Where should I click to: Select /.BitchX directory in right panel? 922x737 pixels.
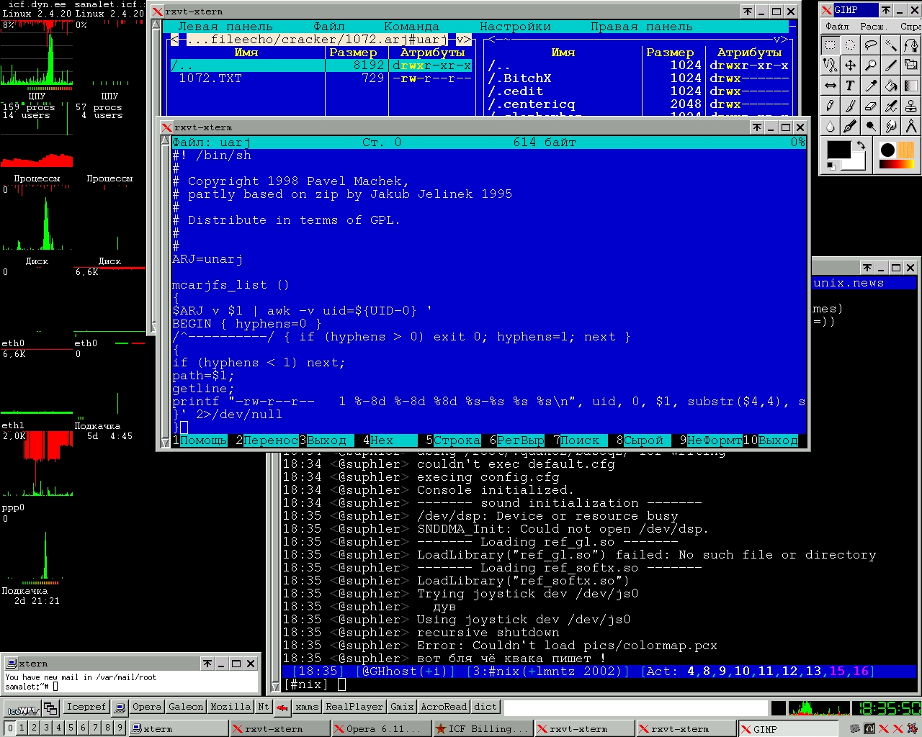click(638, 78)
